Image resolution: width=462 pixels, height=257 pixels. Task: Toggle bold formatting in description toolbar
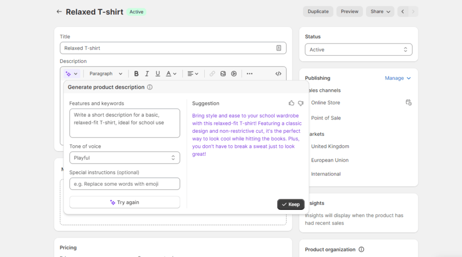coord(136,74)
